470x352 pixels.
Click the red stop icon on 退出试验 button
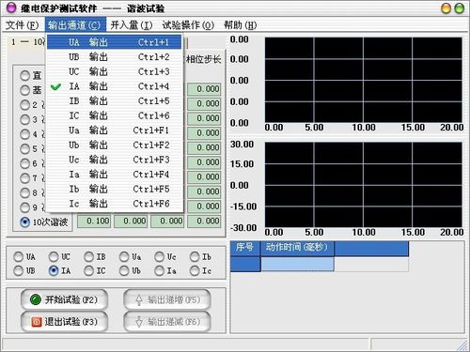pos(37,322)
